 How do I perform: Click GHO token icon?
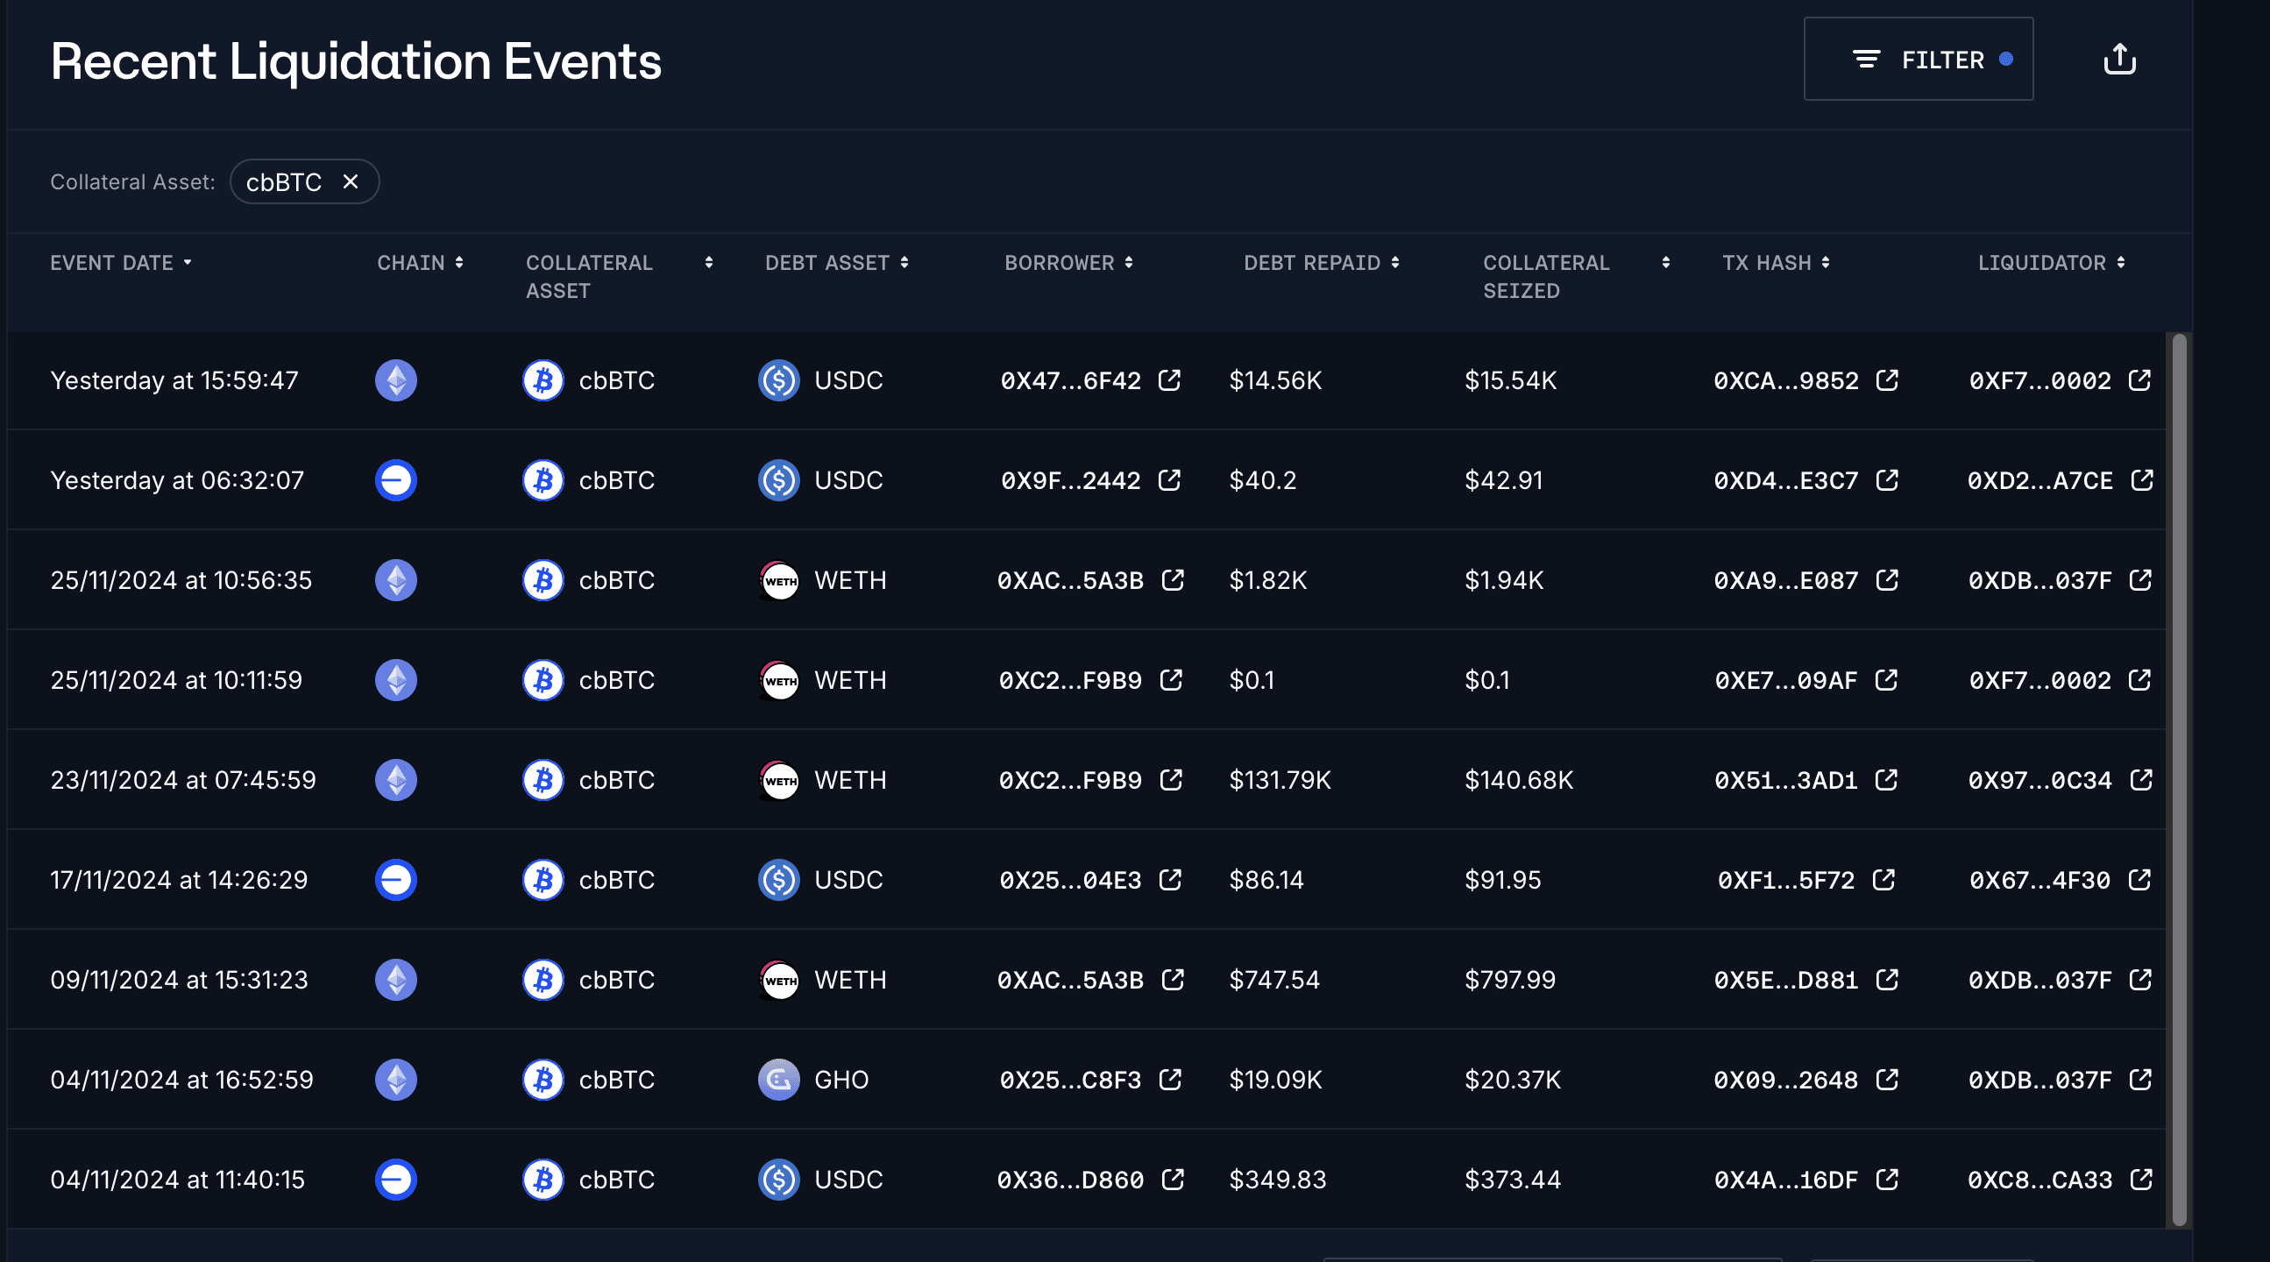[778, 1080]
